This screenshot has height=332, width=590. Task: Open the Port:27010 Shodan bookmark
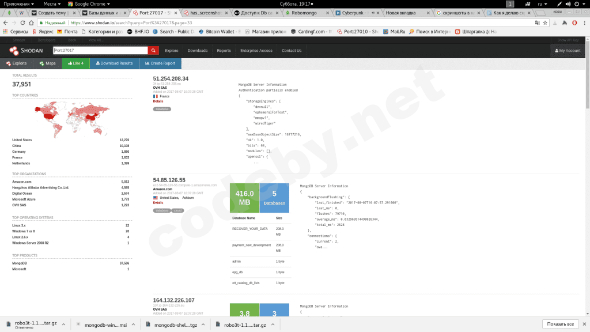(357, 32)
